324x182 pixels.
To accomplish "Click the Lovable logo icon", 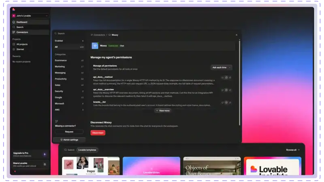I will [x=14, y=9].
